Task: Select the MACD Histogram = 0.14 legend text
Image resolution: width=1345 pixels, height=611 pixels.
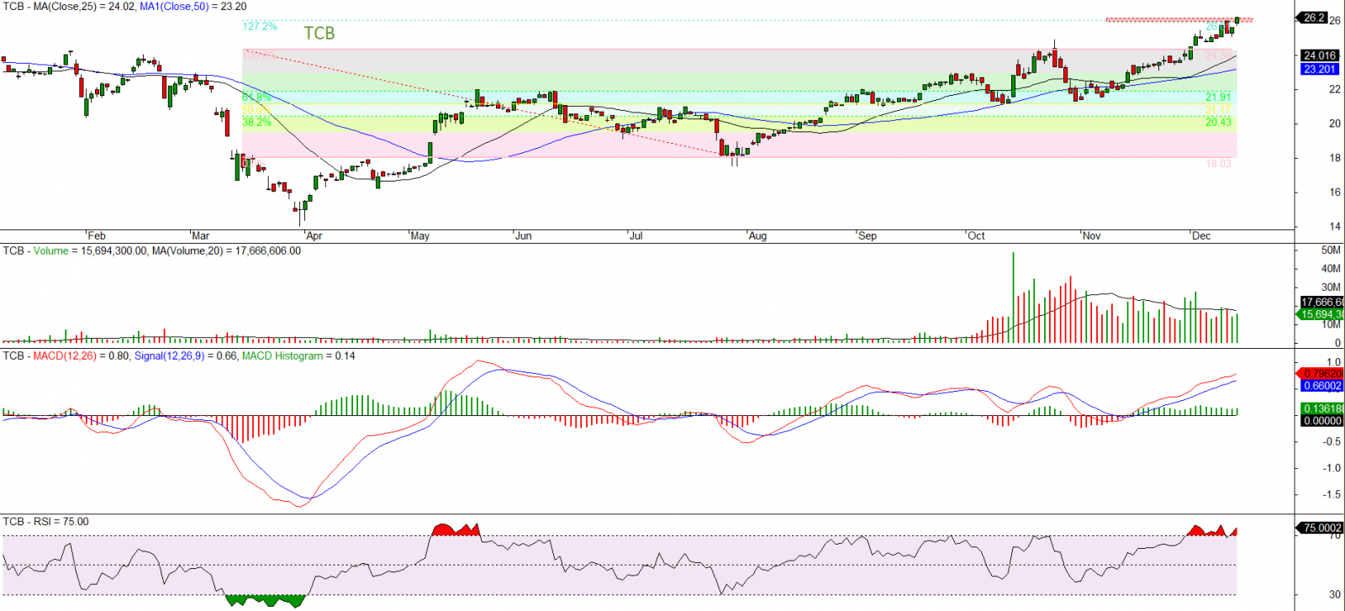Action: tap(298, 356)
